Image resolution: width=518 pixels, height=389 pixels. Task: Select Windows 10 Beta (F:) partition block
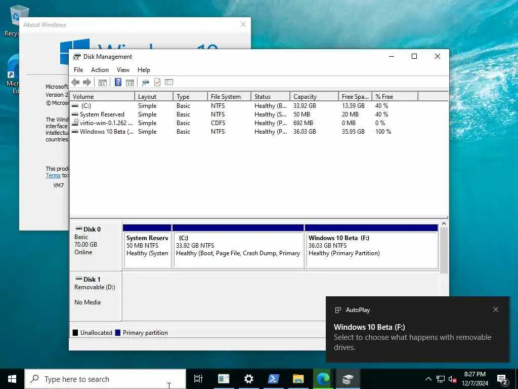(372, 247)
